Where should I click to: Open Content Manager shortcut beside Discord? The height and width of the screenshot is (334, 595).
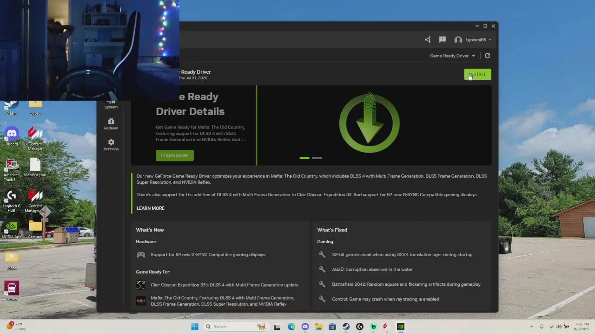coord(35,138)
